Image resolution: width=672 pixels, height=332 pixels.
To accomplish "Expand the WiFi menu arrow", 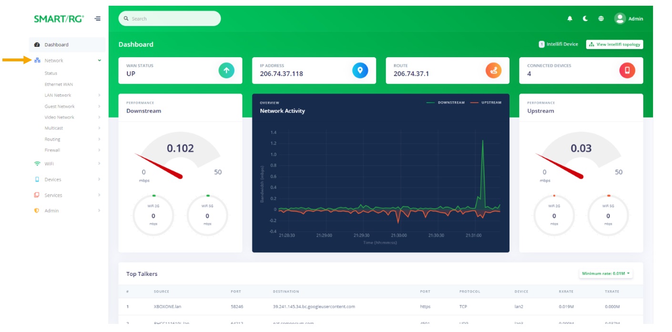I will click(99, 164).
